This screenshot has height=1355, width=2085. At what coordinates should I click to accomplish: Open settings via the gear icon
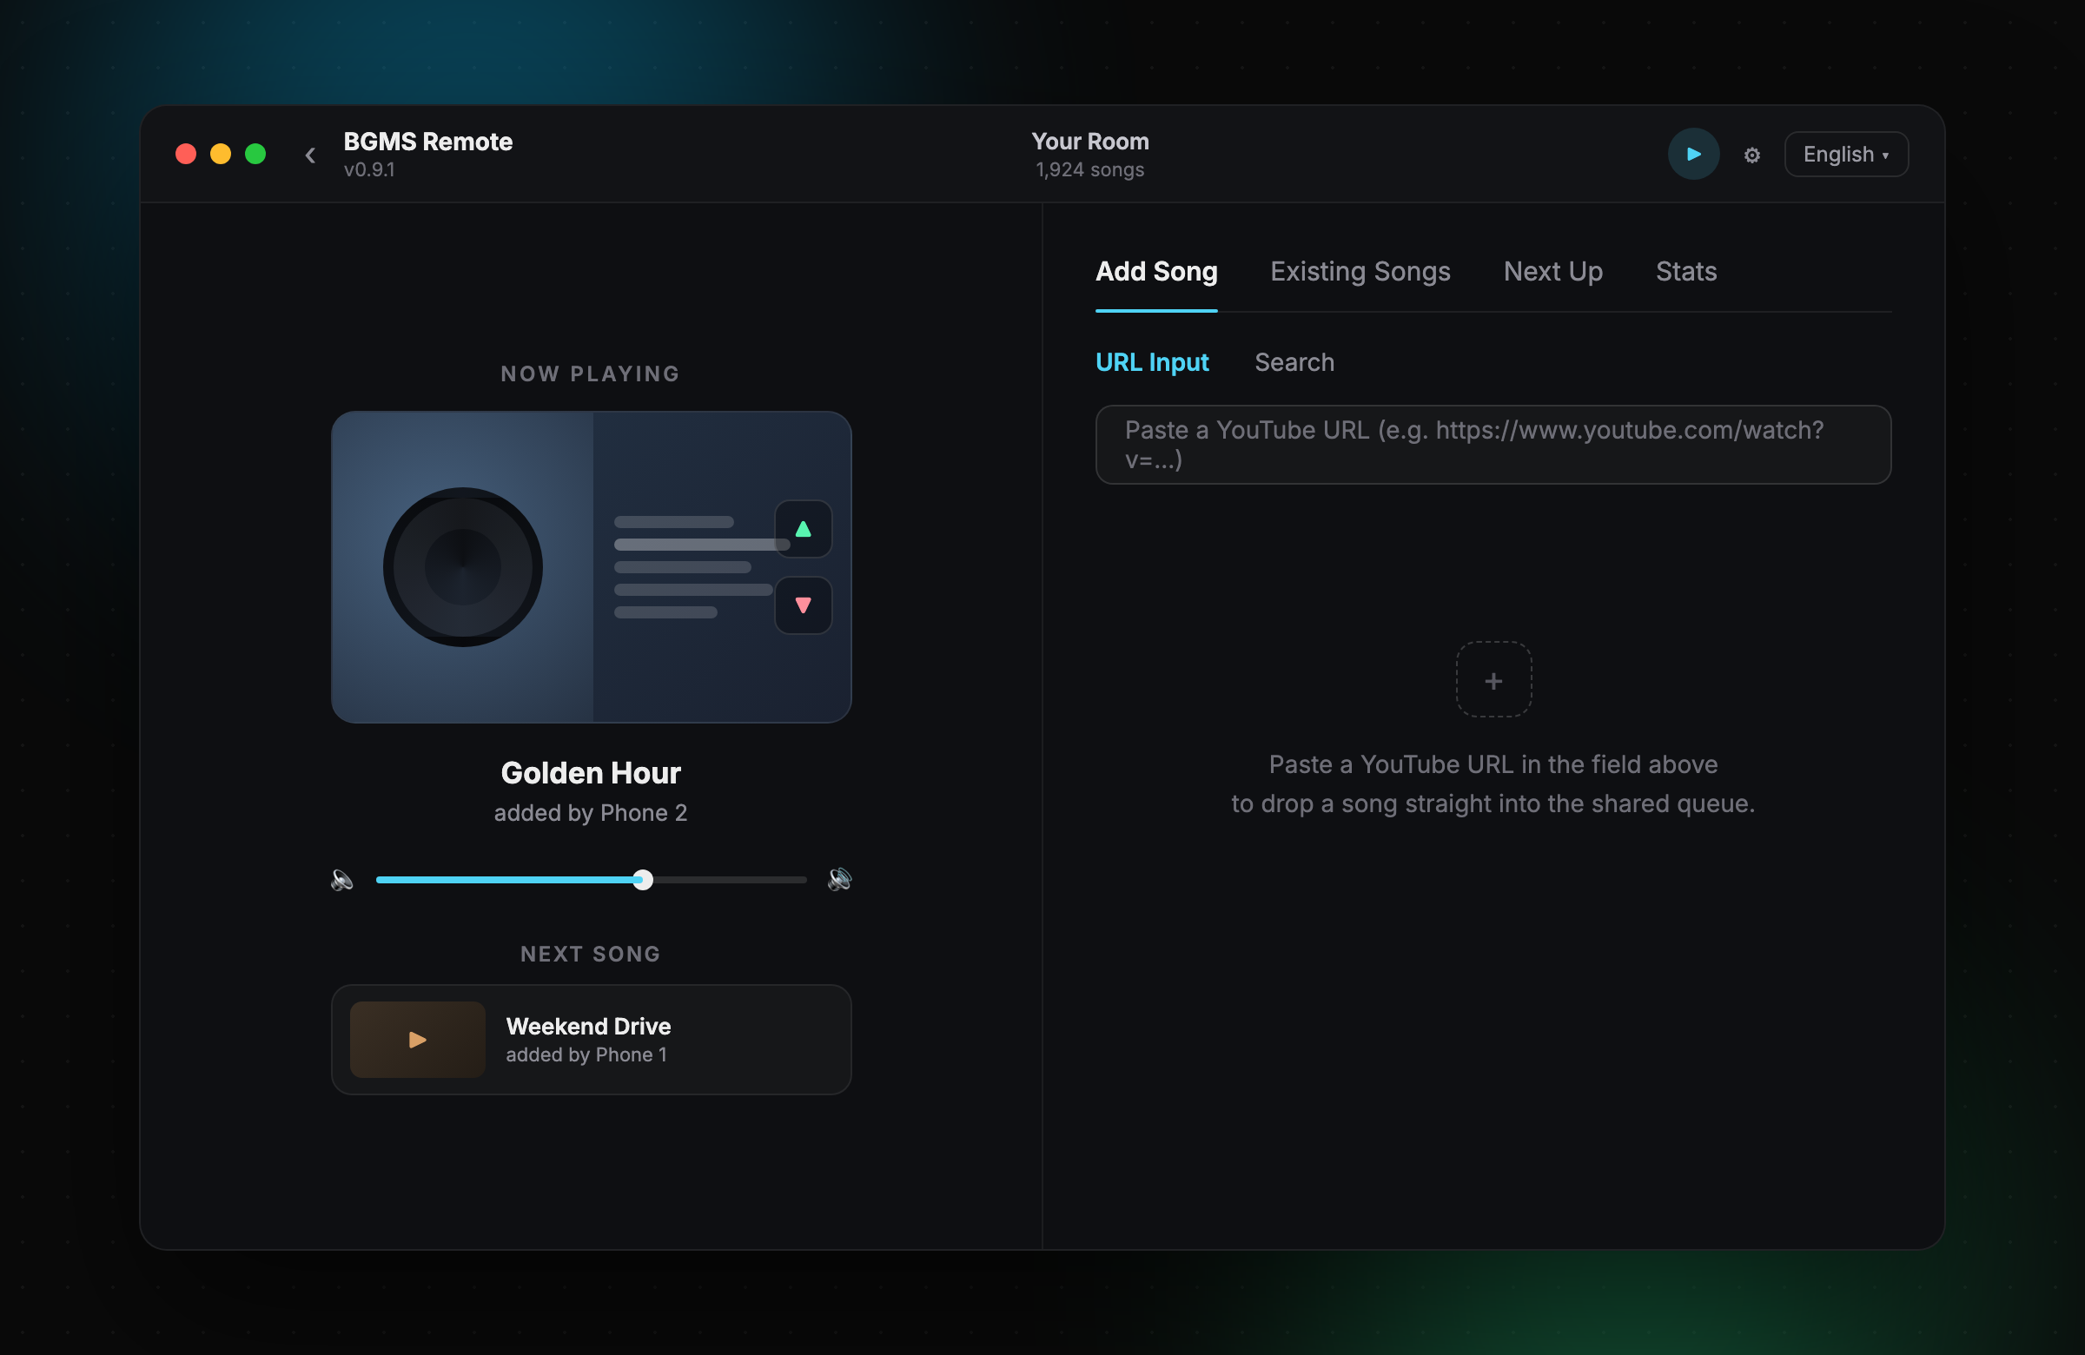(1751, 155)
